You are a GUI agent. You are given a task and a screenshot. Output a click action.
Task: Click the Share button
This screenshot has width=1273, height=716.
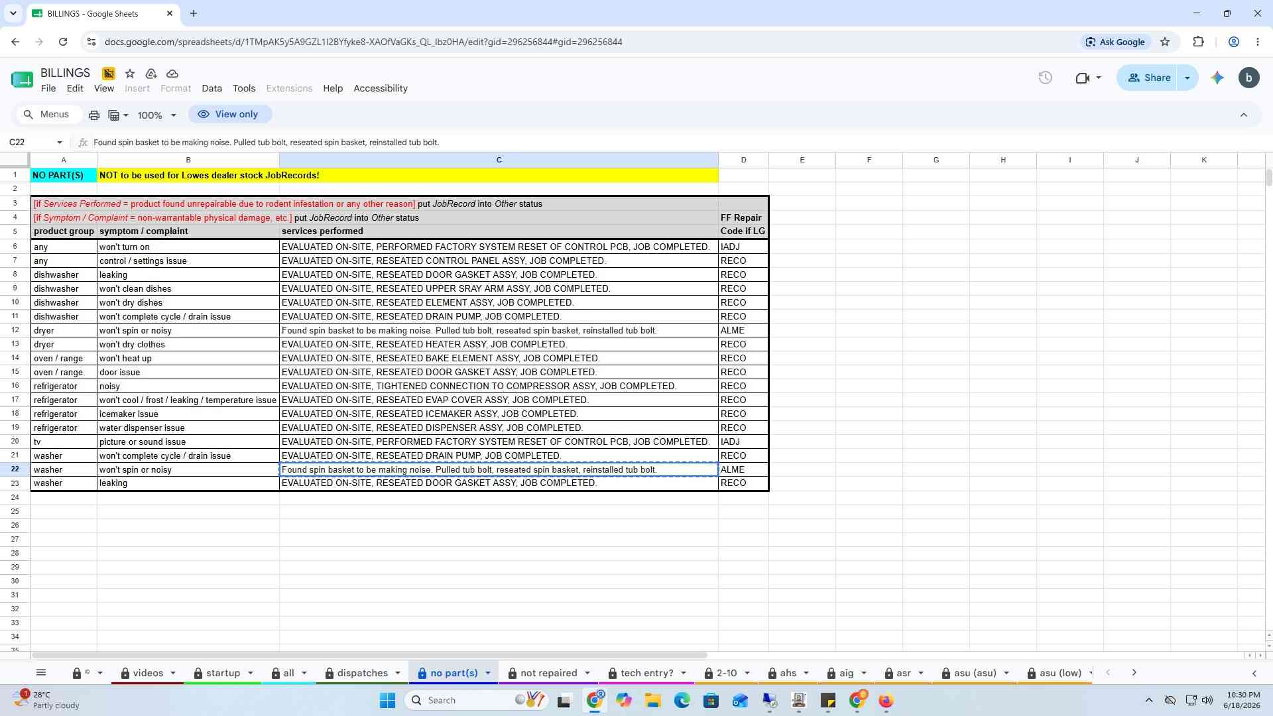coord(1148,78)
